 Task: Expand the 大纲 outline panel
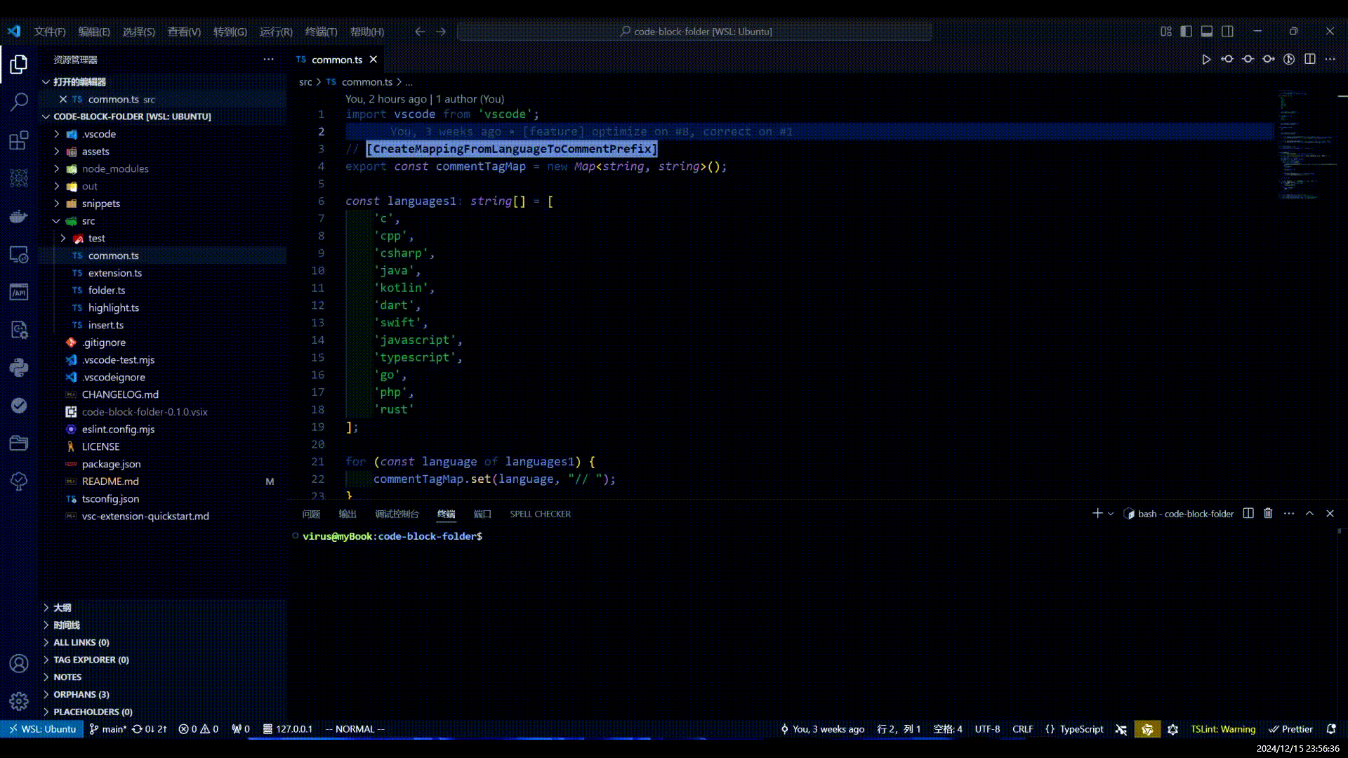pyautogui.click(x=46, y=607)
